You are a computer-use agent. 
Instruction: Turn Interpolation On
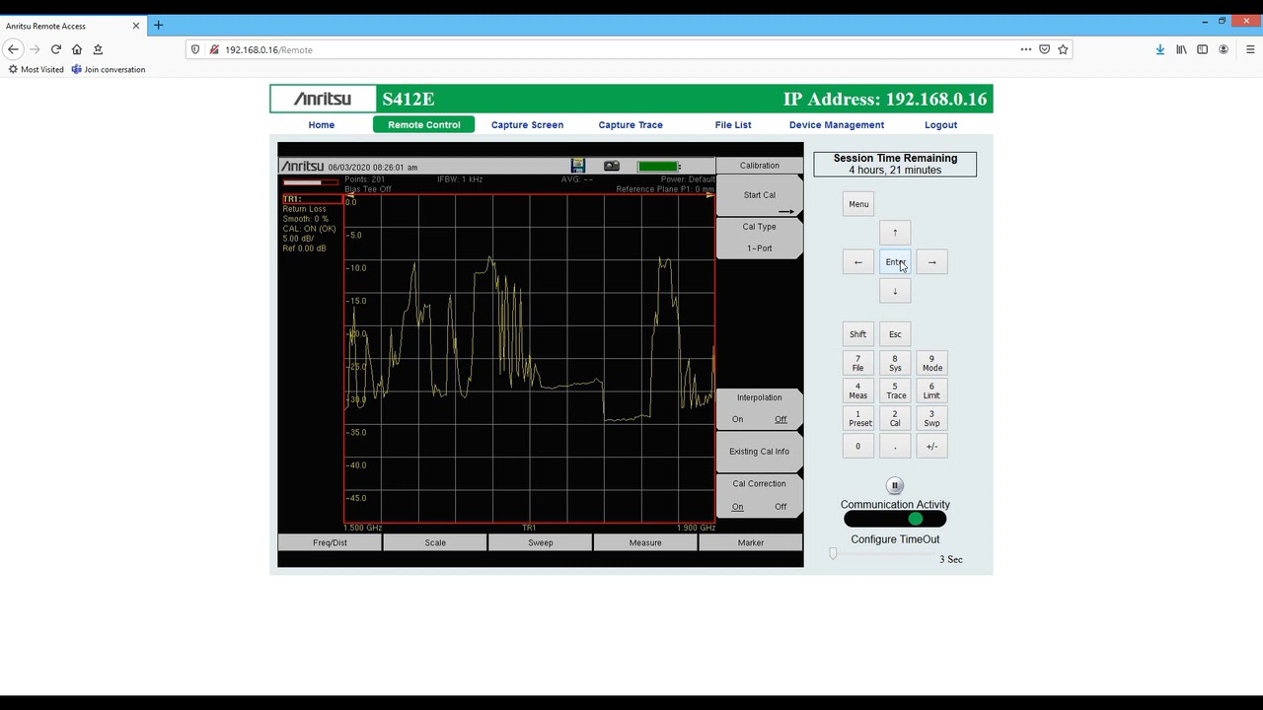[737, 419]
